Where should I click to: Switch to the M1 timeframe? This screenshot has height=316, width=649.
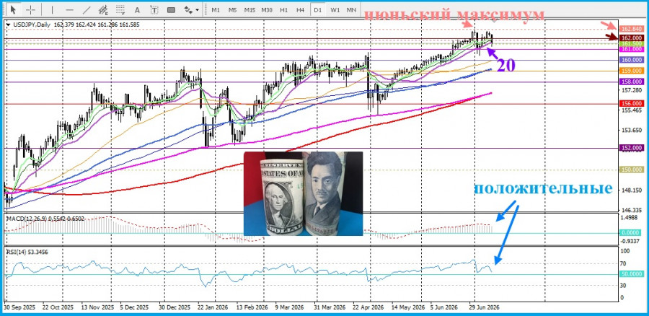point(216,9)
